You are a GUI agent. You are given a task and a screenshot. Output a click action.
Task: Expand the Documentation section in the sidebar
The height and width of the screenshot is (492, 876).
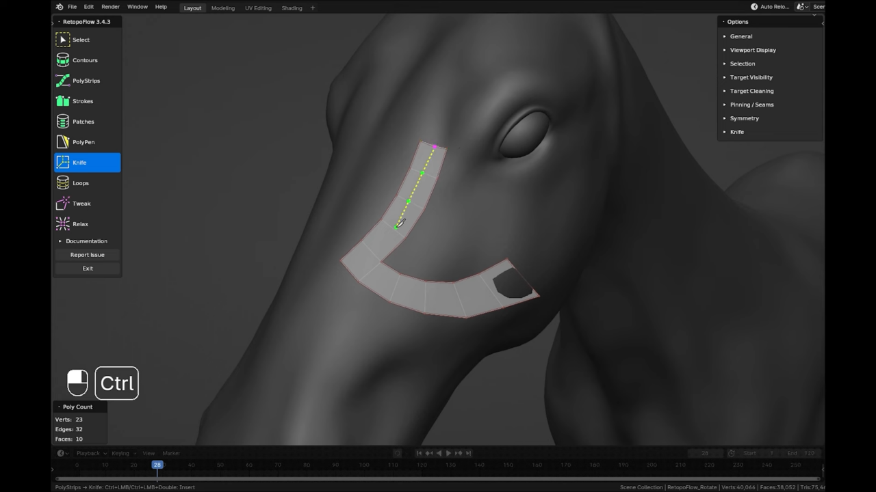pyautogui.click(x=86, y=241)
